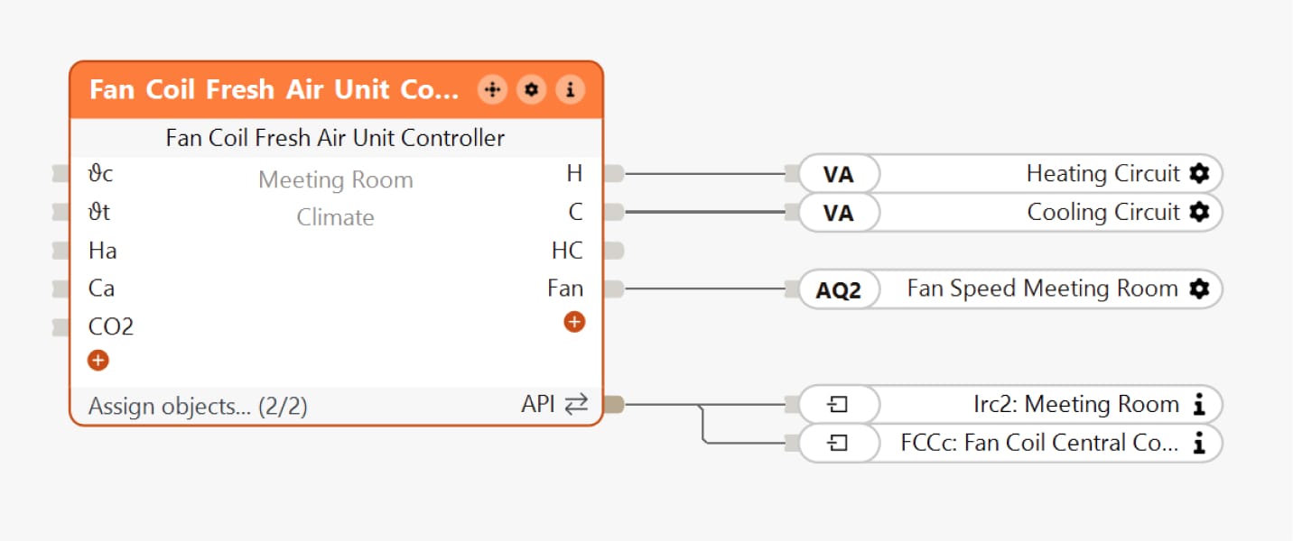Select the Irc2 object reference icon
This screenshot has width=1293, height=541.
click(837, 405)
